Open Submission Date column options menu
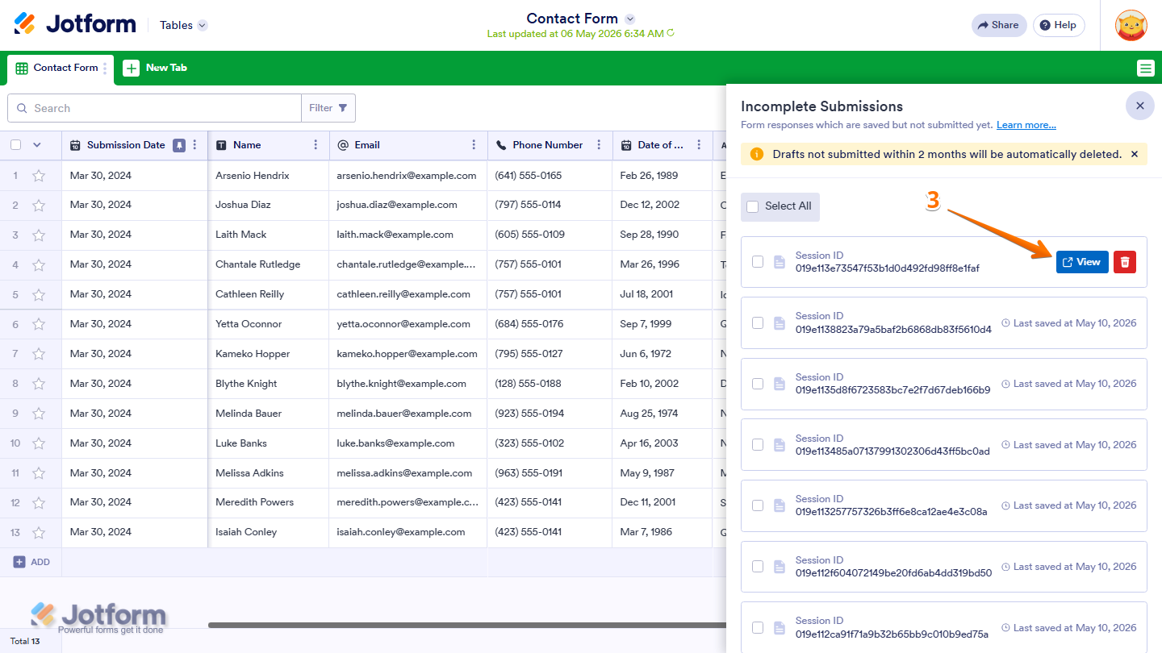 [194, 145]
